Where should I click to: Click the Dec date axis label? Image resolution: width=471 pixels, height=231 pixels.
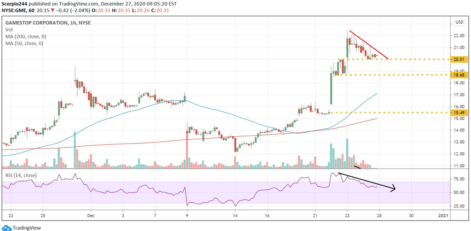[x=91, y=215]
